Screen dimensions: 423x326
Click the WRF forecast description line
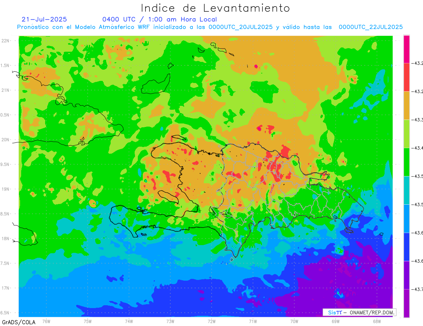(x=210, y=27)
